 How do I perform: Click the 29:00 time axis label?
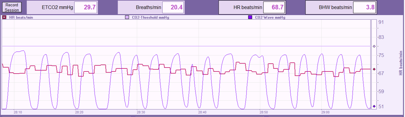[x=325, y=112]
